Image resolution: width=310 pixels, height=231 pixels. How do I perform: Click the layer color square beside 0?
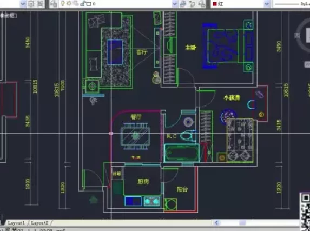tap(89, 4)
